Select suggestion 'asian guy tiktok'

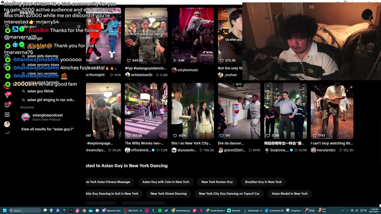click(x=40, y=91)
